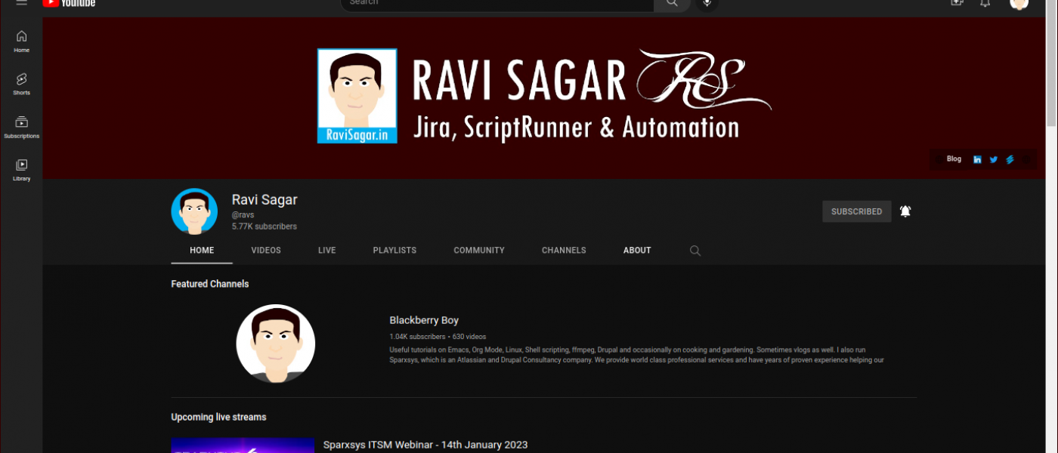Toggle the SUBSCRIBED button
The width and height of the screenshot is (1058, 453).
point(856,211)
